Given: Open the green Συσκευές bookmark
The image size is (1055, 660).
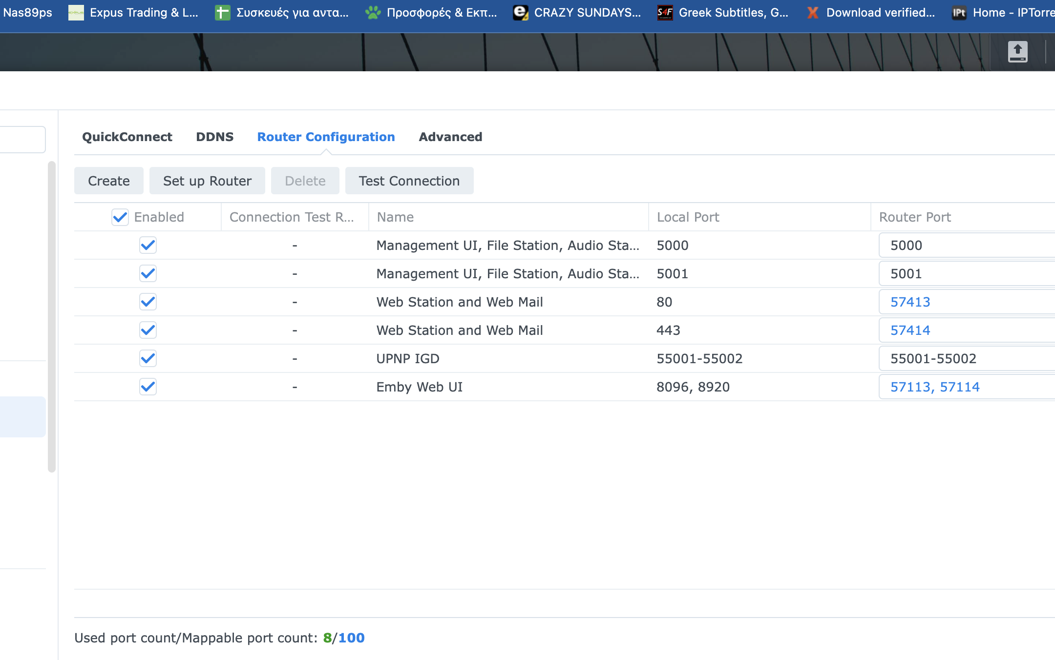Looking at the screenshot, I should click(223, 13).
